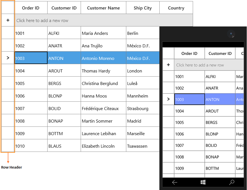Click the Order ID column header in desktop grid
This screenshot has height=190, width=247.
(x=31, y=8)
